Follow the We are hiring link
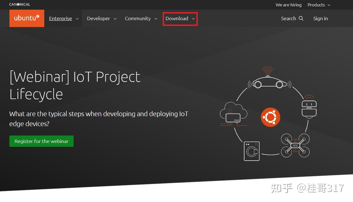Screen dimensions: 353x202 click(288, 5)
